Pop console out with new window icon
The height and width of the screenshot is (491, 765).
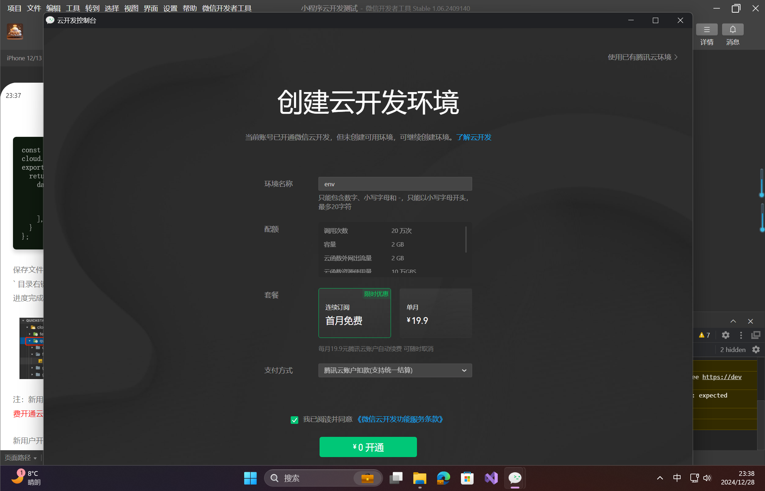coord(756,335)
